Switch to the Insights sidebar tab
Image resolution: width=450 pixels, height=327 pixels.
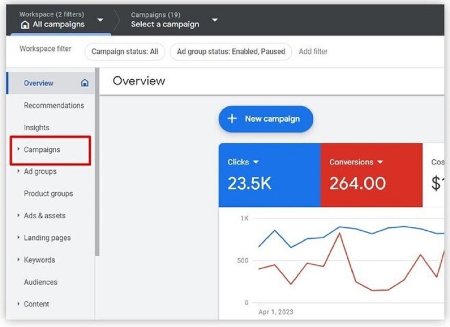tap(37, 127)
